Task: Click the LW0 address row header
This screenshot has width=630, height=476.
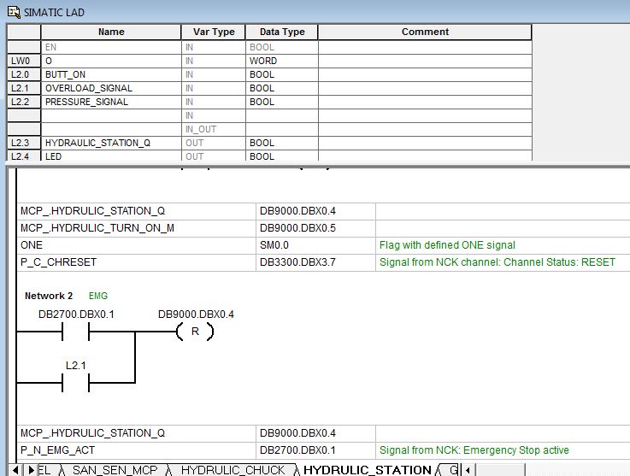Action: coord(24,61)
